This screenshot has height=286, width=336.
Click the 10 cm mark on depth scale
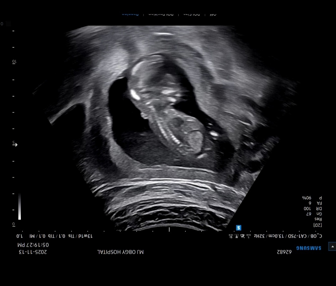point(14,62)
